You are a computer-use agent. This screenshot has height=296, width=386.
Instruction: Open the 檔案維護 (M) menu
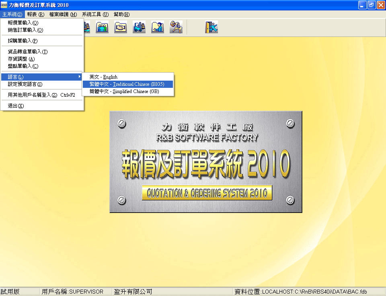tap(63, 14)
